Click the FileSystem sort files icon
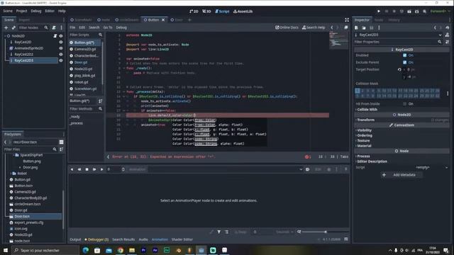This screenshot has height=255, width=454. [x=62, y=149]
